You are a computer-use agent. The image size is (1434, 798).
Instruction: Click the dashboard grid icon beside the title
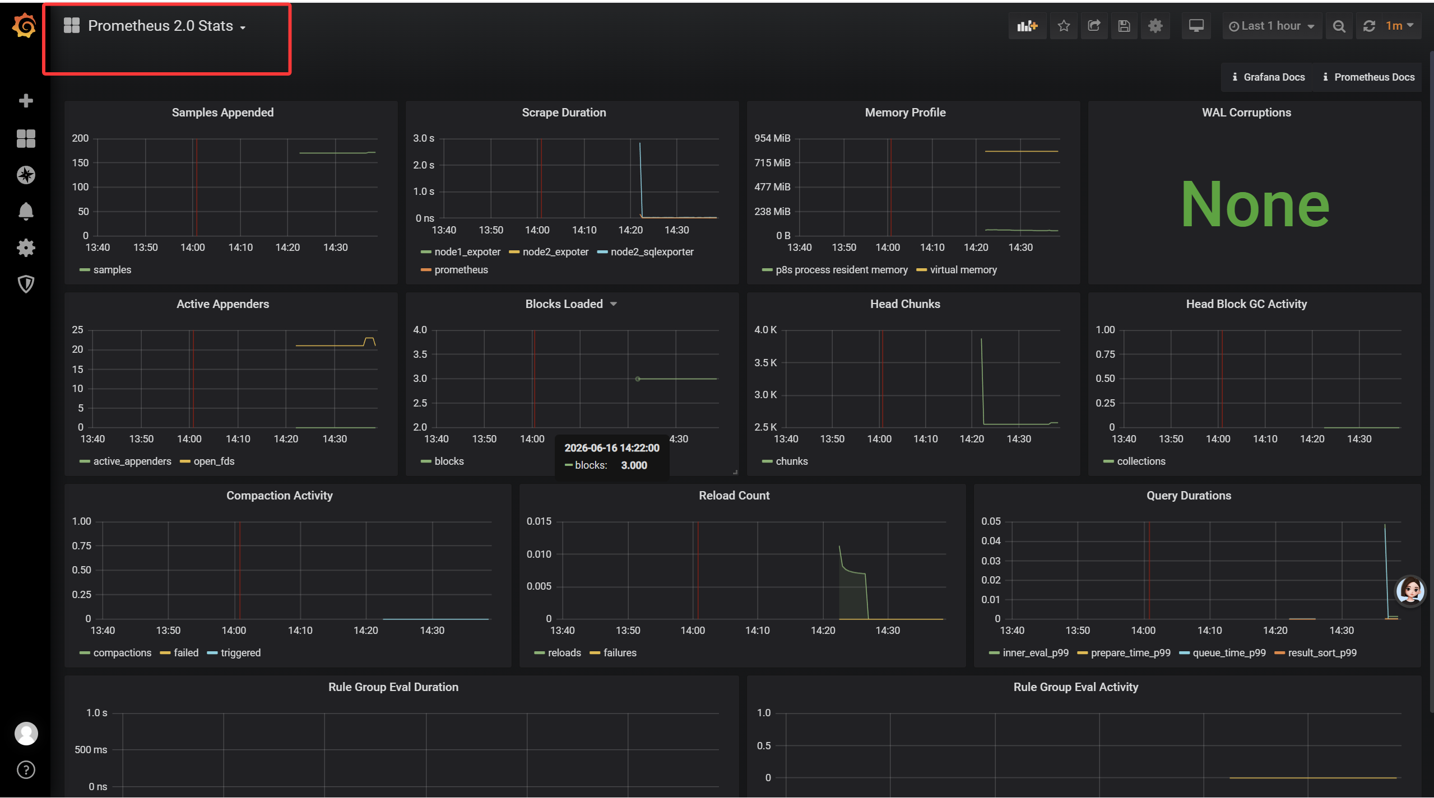point(71,25)
